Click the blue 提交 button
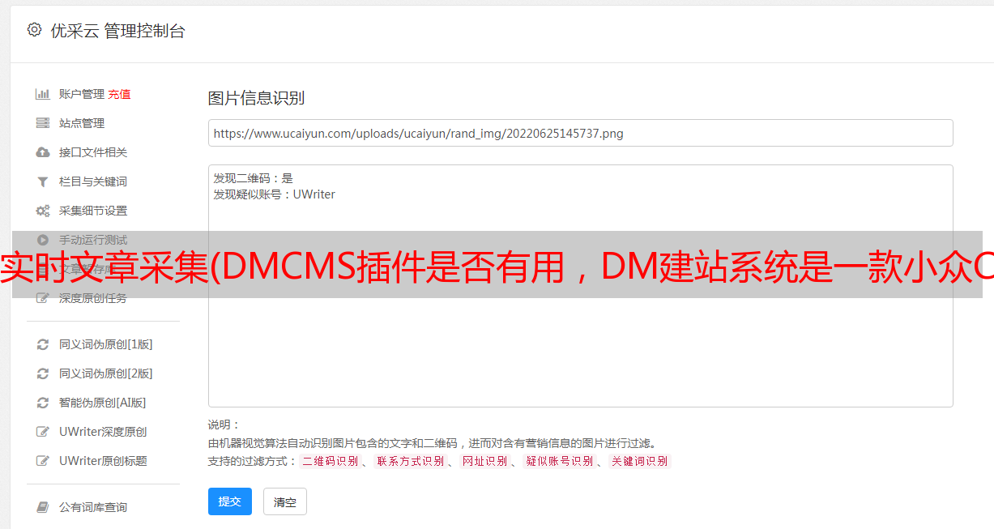Screen dimensions: 994x529 pyautogui.click(x=230, y=501)
